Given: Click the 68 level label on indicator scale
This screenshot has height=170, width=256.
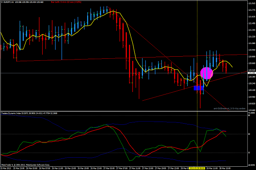Looking at the screenshot, I should (249, 115).
